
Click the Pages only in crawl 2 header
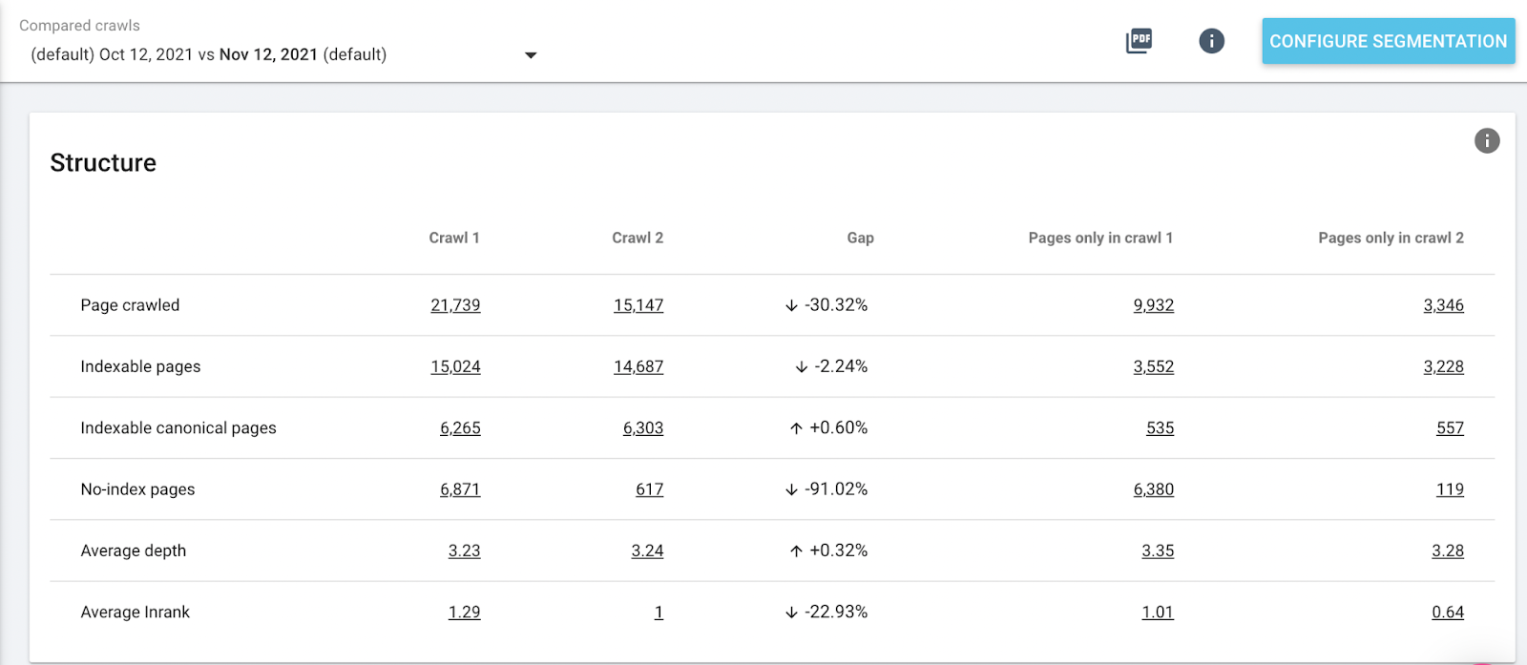pyautogui.click(x=1391, y=238)
